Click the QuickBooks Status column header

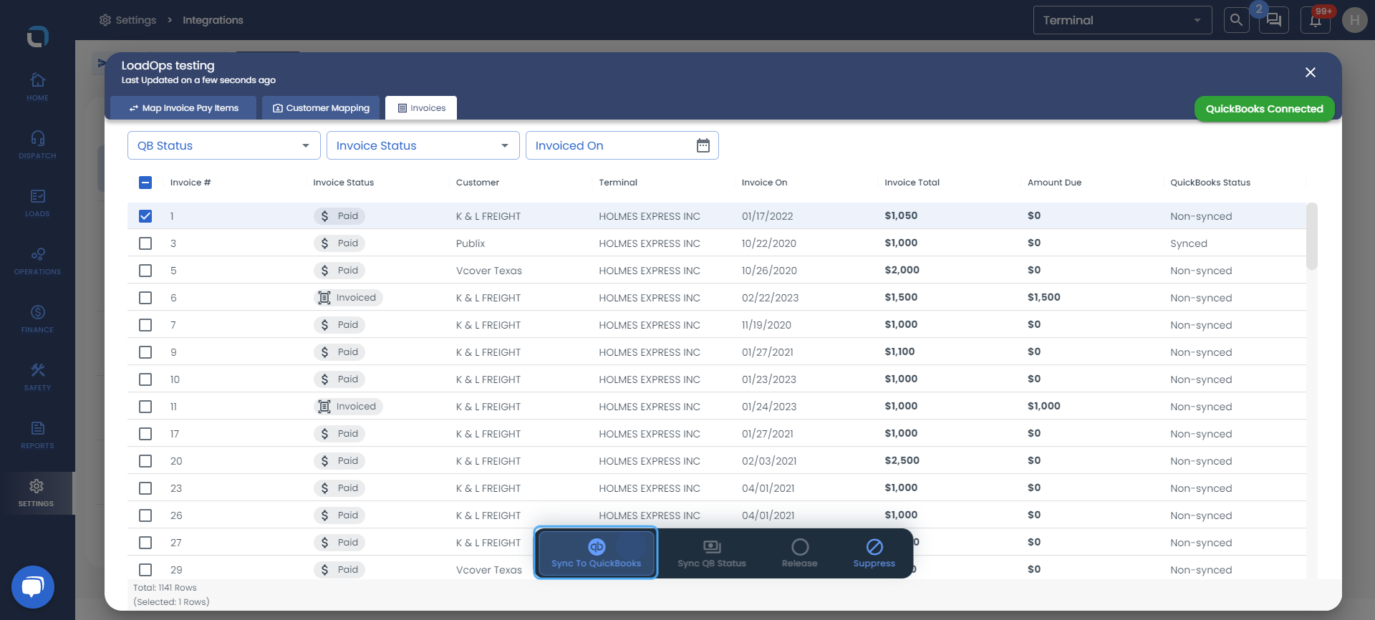click(1210, 183)
